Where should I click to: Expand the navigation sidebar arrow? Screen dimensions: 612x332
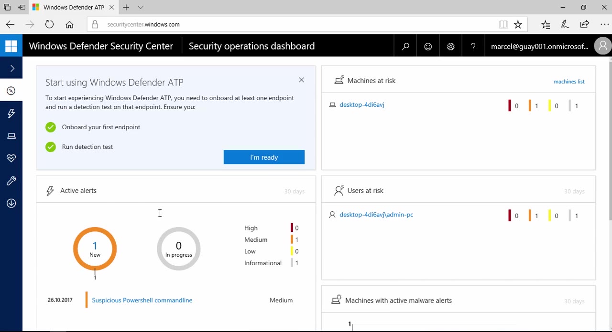(x=11, y=67)
